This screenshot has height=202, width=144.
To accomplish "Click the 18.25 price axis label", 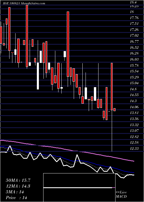I will click(x=134, y=6).
